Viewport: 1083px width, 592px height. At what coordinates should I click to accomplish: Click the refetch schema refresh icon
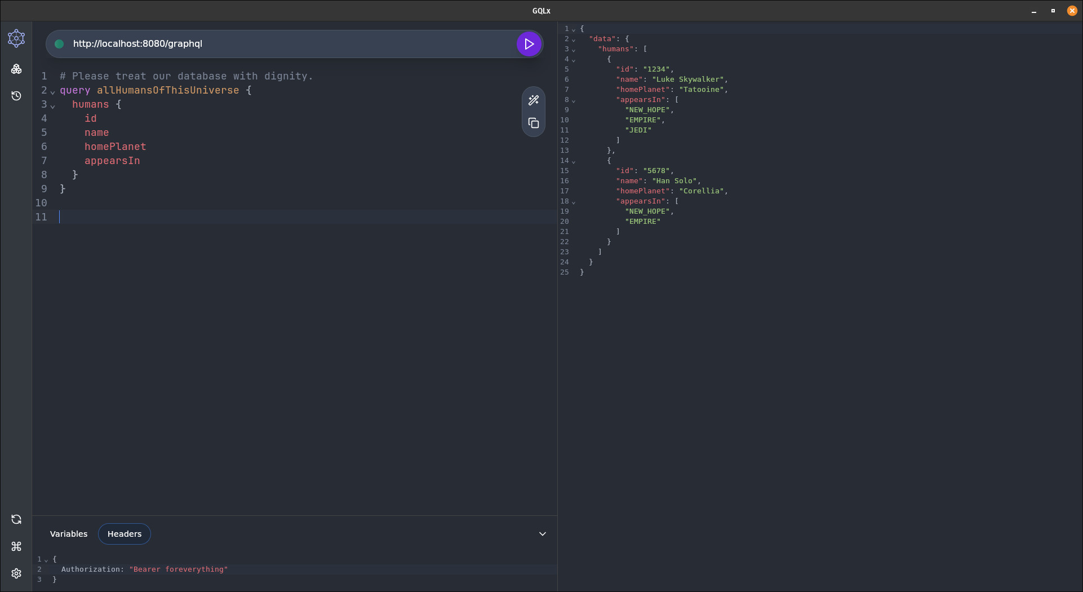[x=16, y=519]
